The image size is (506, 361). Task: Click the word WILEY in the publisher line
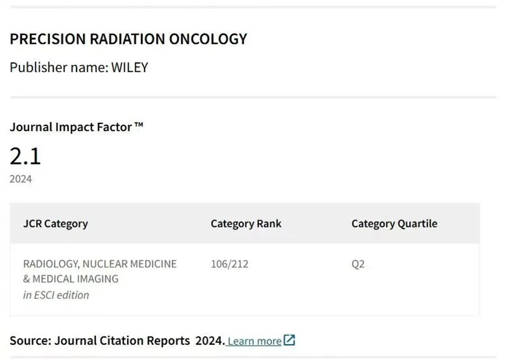(x=129, y=67)
